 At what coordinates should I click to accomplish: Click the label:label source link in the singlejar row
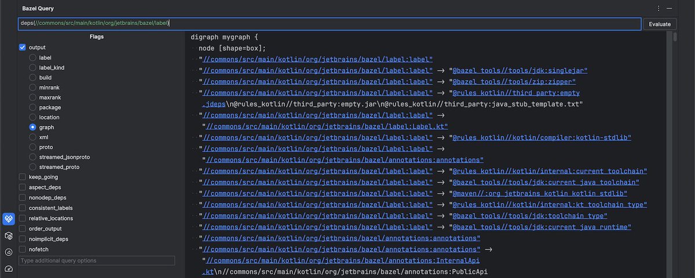coord(317,70)
